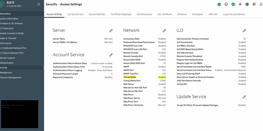Click the Password Complexity setting row label
The width and height of the screenshot is (263, 131).
pyautogui.click(x=63, y=77)
